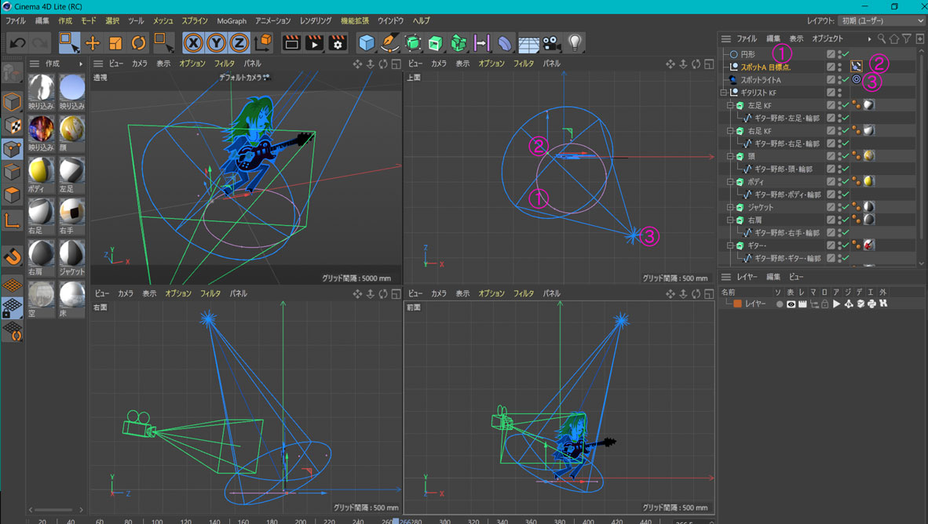
Task: Enable snapping with the magnet icon
Action: click(12, 257)
